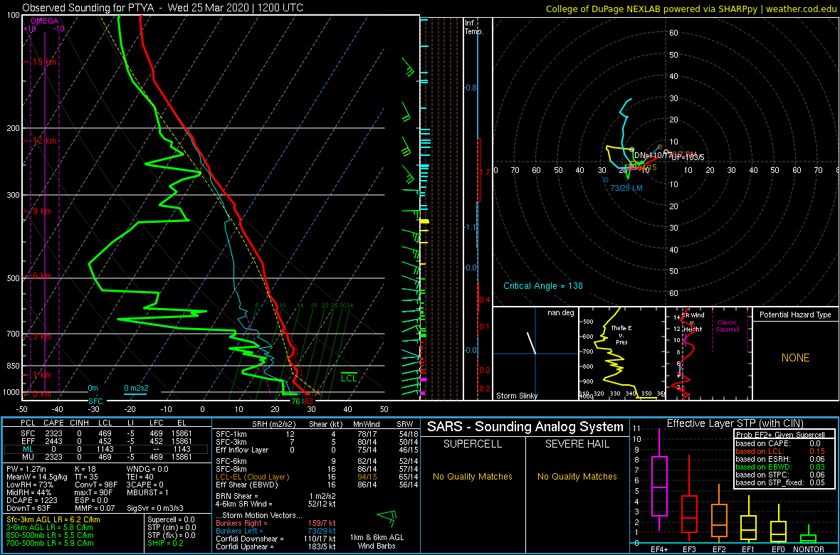Click No Quality Matches under SUPERCELL
This screenshot has height=555, width=840.
[x=473, y=476]
